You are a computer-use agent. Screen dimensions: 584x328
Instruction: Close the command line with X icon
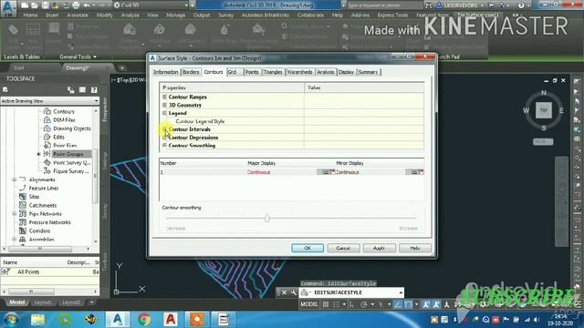(284, 292)
